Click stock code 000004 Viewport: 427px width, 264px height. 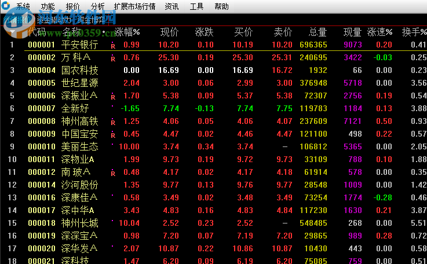(x=42, y=70)
